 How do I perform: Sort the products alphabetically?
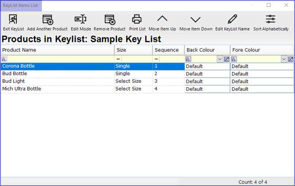pos(271,20)
